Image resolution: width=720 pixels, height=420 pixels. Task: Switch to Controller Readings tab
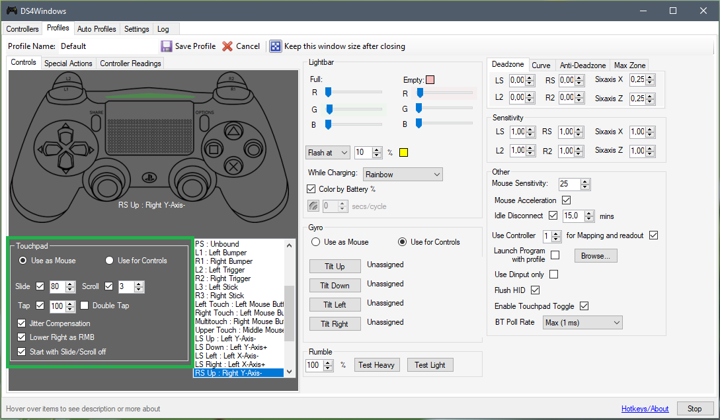click(130, 63)
